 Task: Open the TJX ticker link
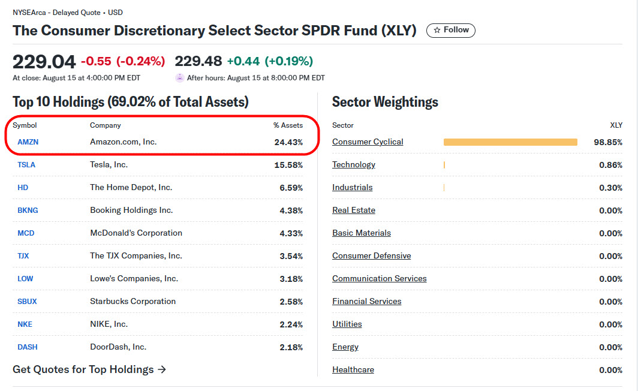(23, 256)
